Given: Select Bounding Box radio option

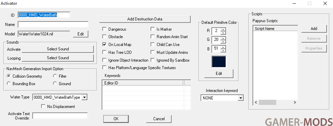Looking at the screenshot, I should coord(9,84).
